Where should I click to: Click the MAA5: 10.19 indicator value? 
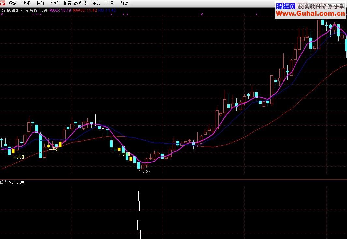(60, 10)
